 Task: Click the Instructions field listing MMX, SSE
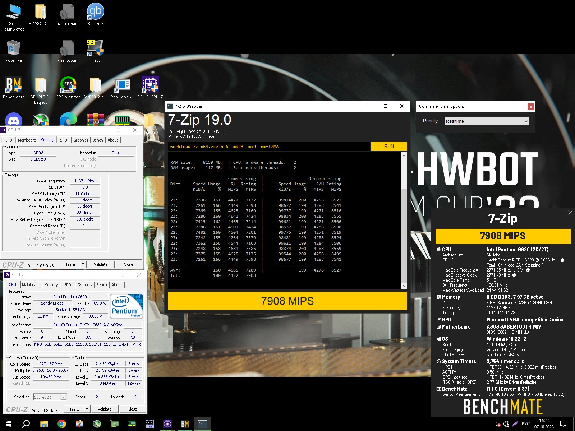88,347
